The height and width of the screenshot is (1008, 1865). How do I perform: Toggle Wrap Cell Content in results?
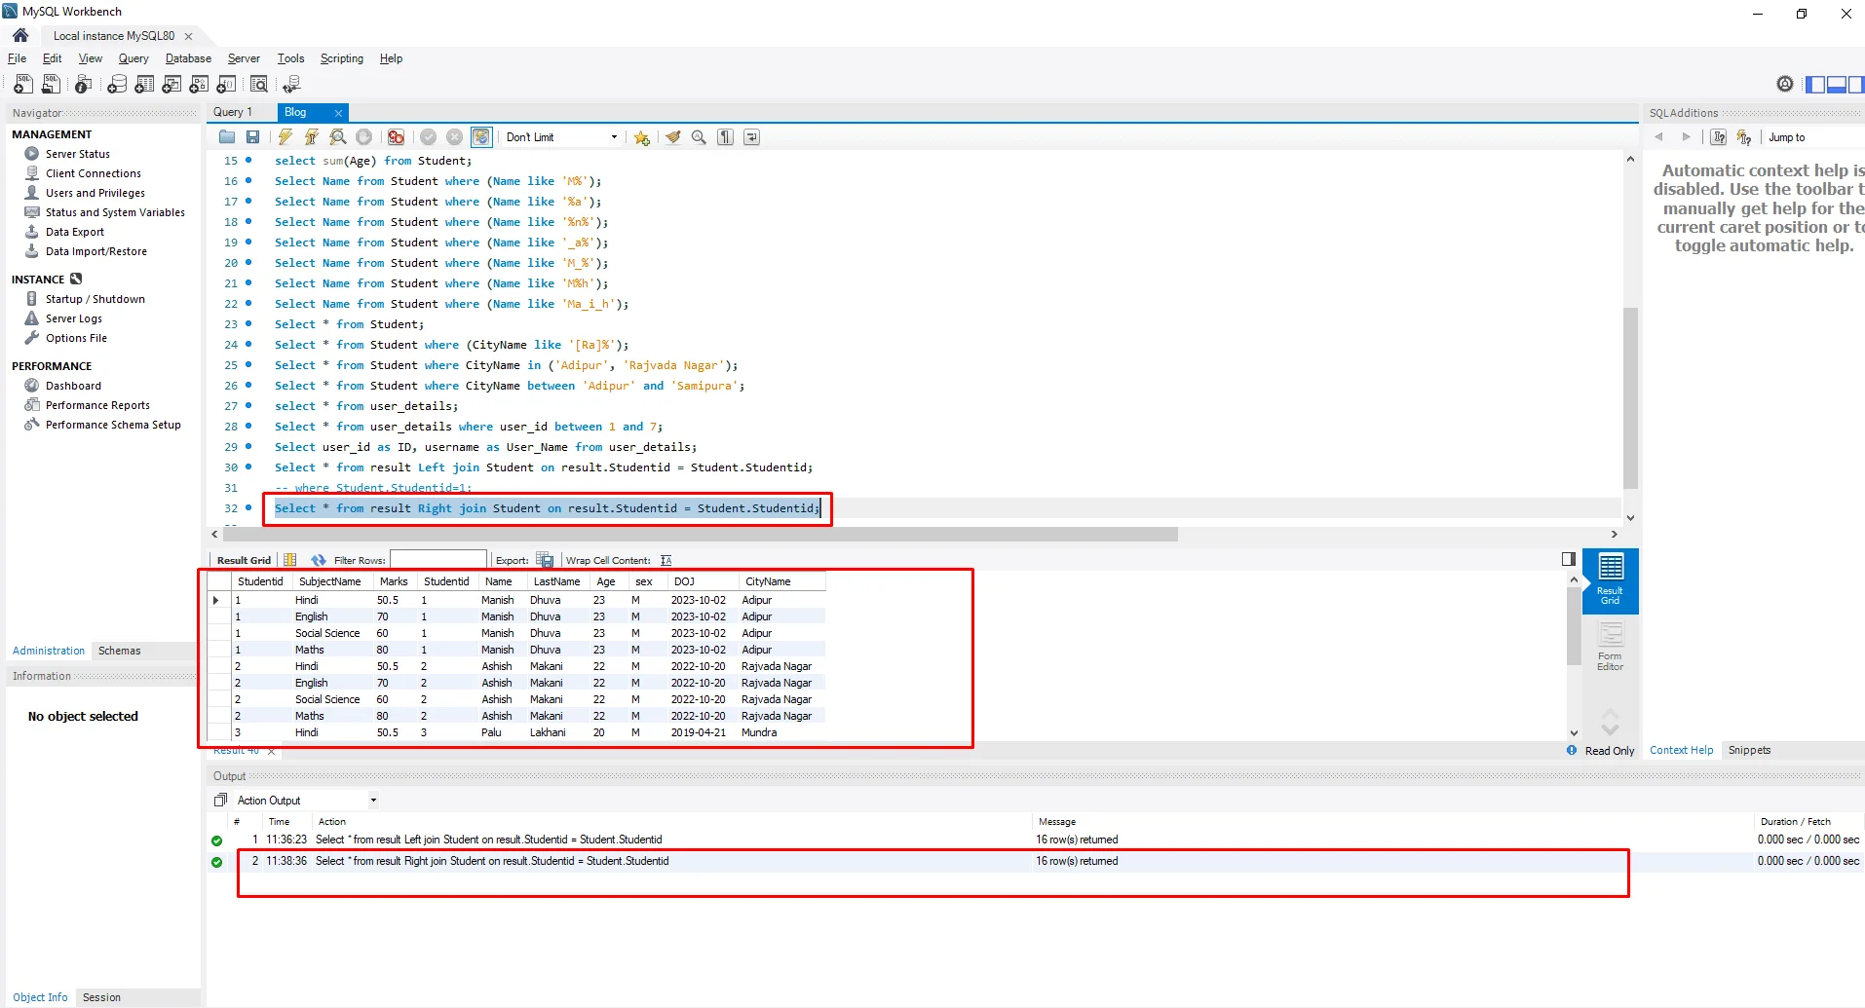point(666,560)
